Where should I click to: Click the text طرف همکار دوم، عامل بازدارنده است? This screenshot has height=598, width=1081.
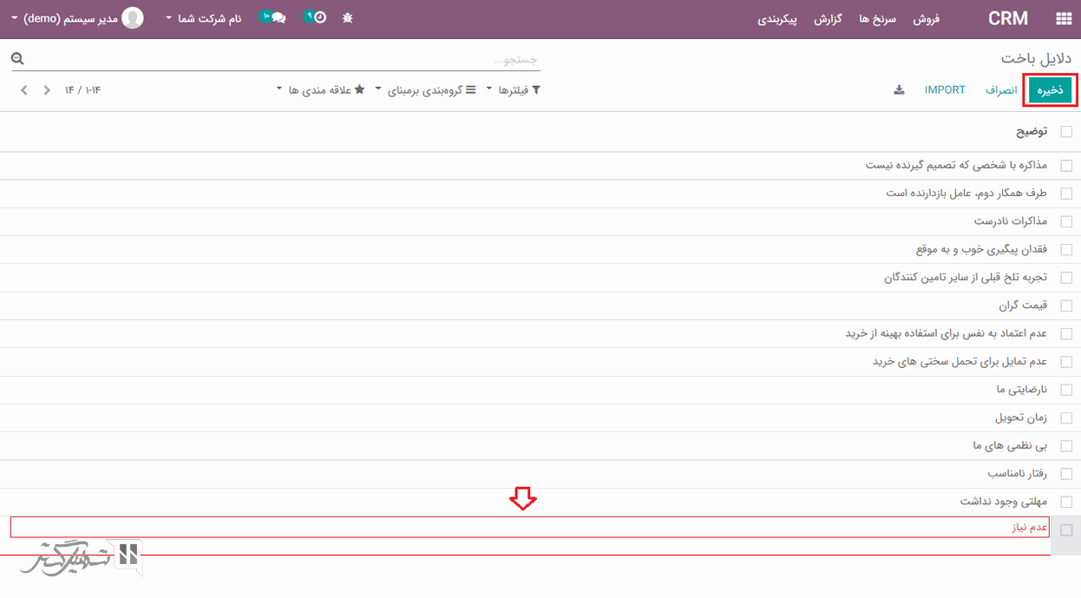tap(966, 193)
